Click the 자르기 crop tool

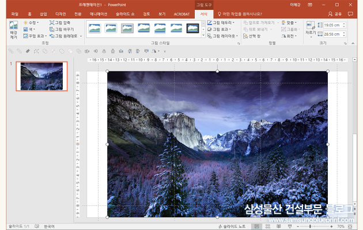(311, 28)
